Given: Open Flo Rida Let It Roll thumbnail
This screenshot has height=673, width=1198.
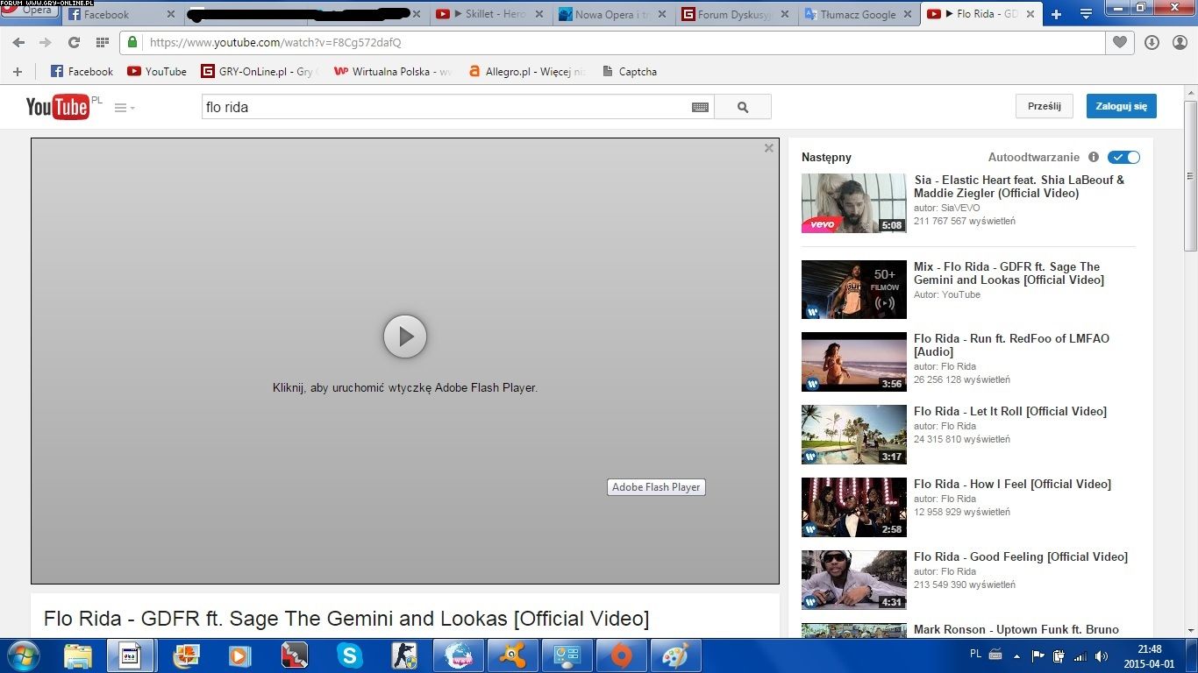Looking at the screenshot, I should click(x=853, y=435).
